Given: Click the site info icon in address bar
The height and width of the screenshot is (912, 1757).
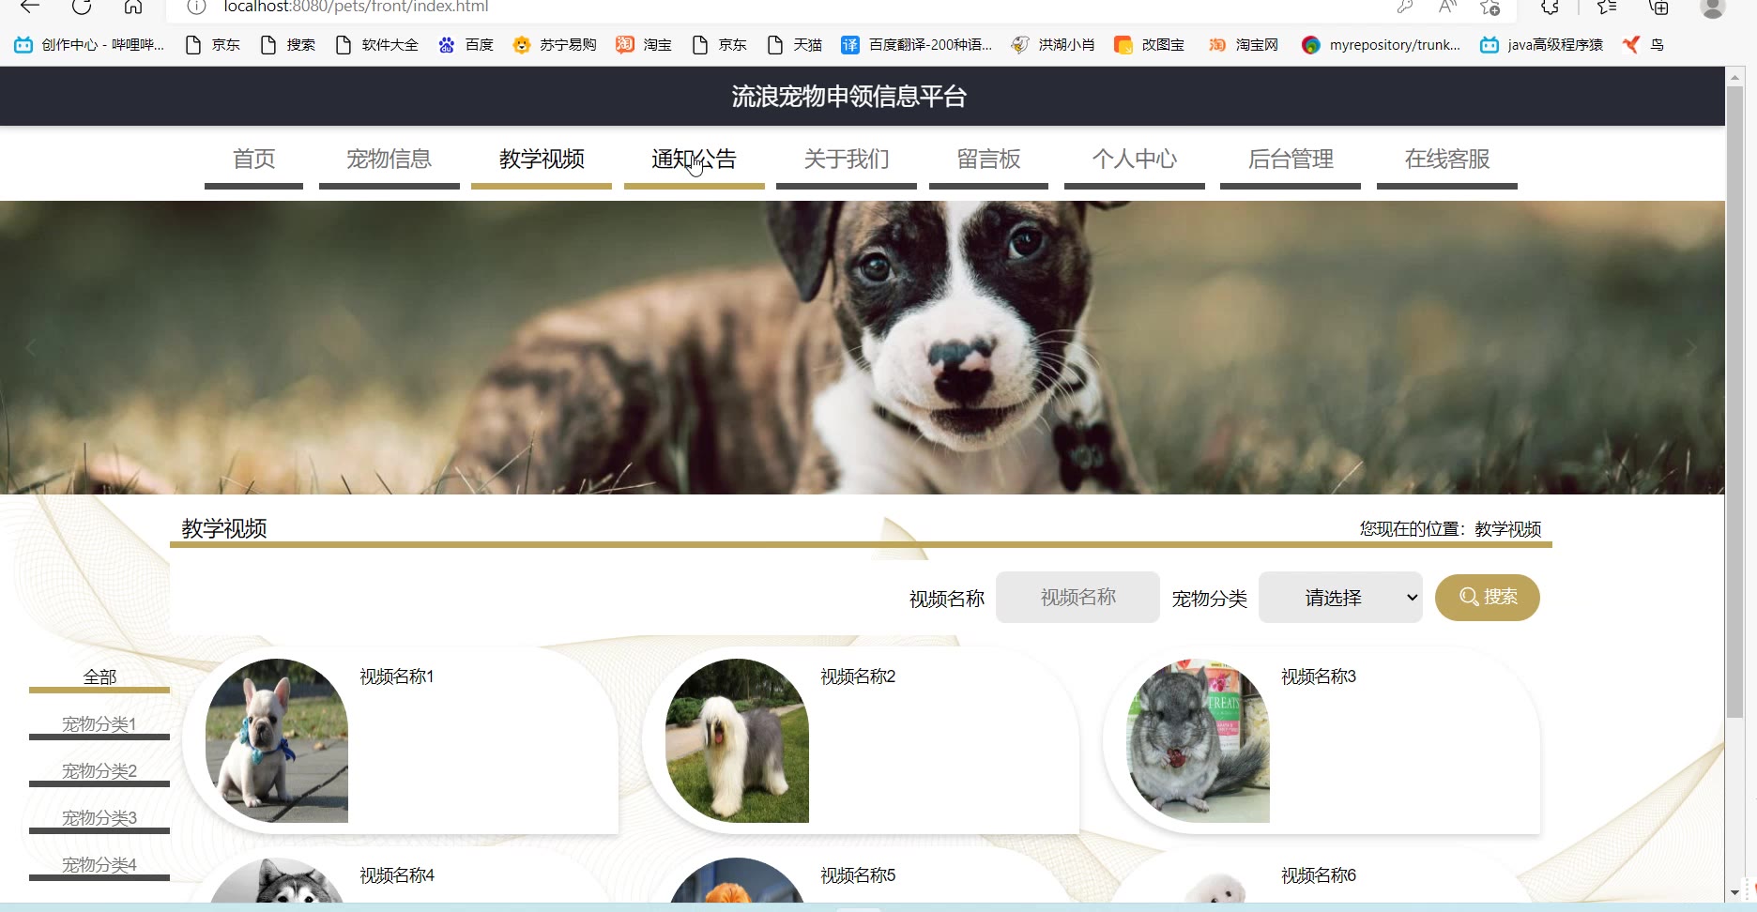Looking at the screenshot, I should (196, 7).
